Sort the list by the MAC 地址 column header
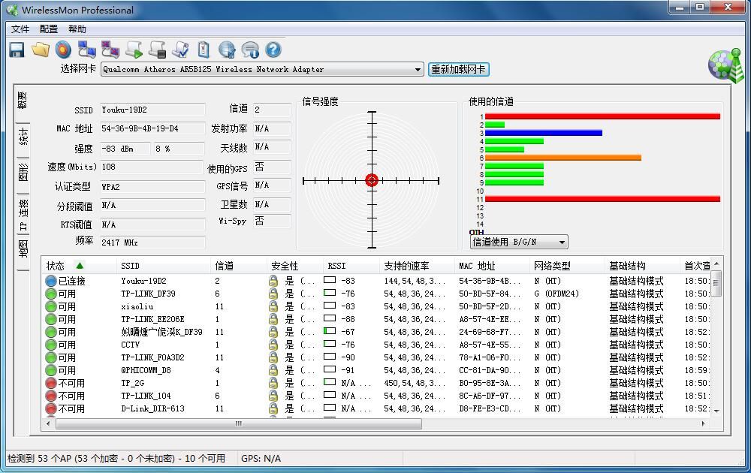751x473 pixels. (x=493, y=266)
